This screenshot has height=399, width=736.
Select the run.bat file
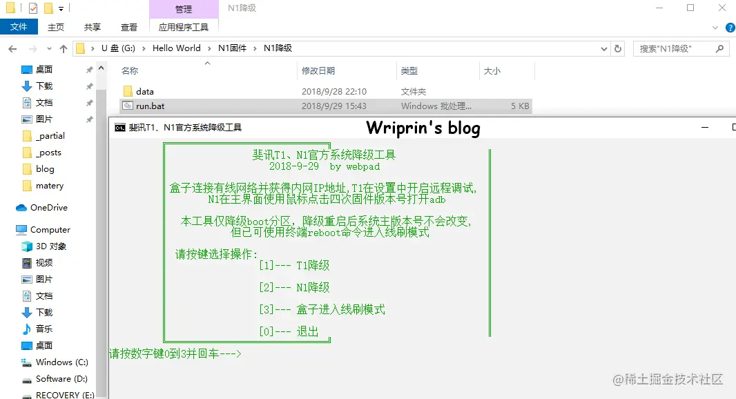[326, 106]
